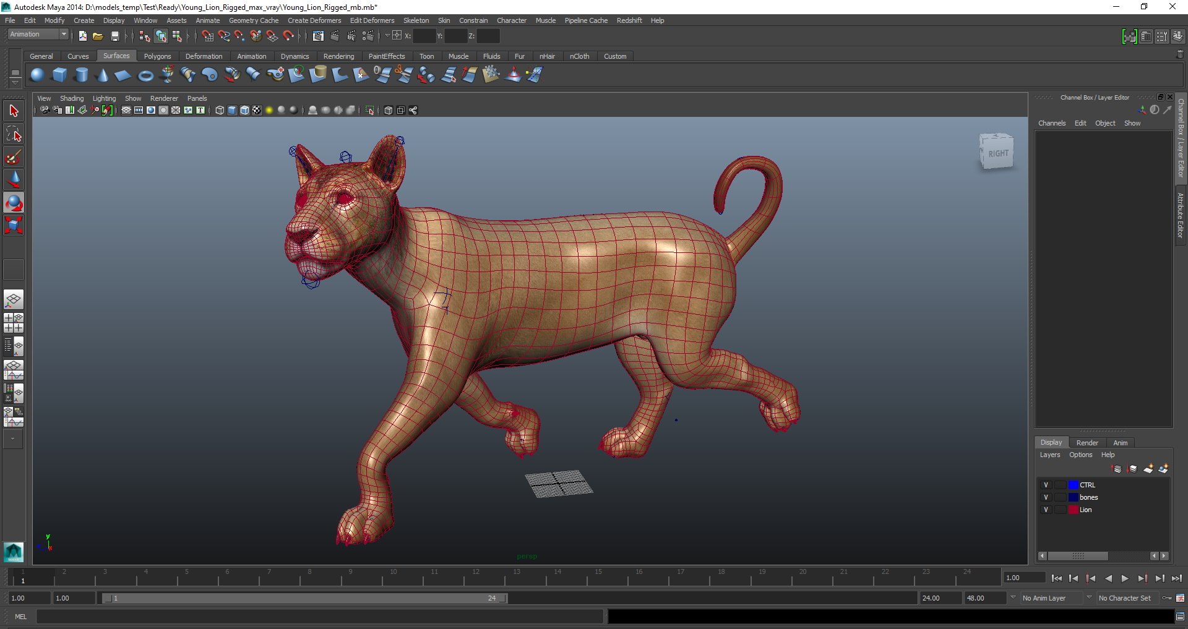Open the Create Deformers menu
Image resolution: width=1188 pixels, height=629 pixels.
(x=314, y=20)
